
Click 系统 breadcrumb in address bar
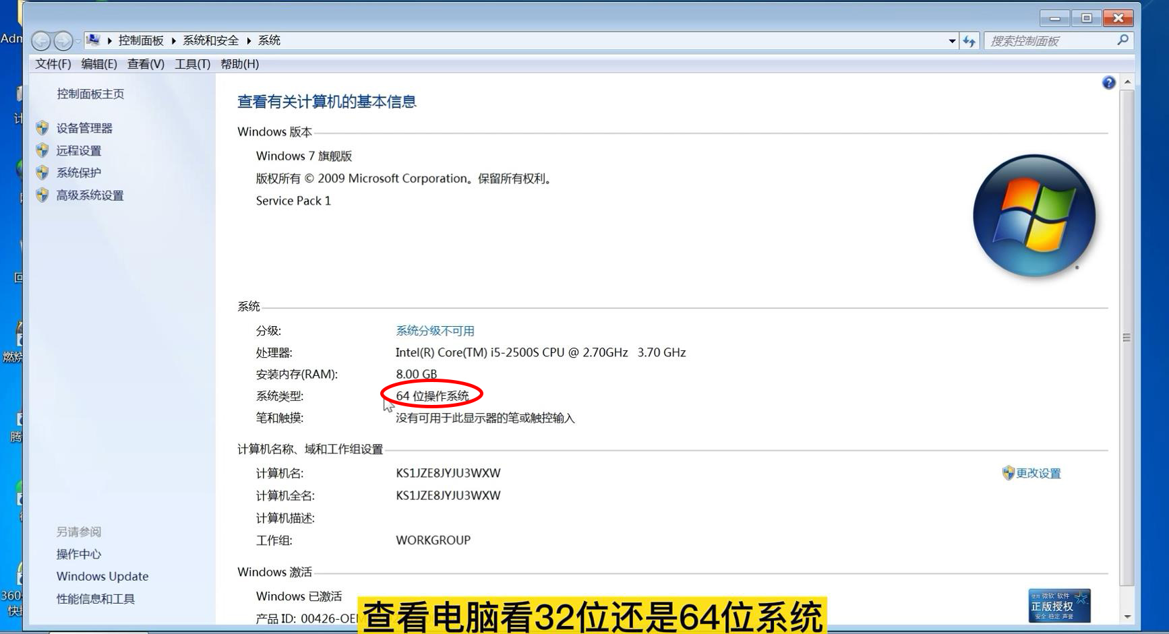click(x=269, y=40)
